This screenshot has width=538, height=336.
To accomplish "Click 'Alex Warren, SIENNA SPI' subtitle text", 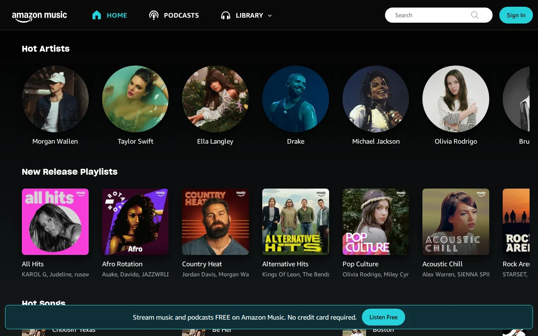I will point(456,274).
